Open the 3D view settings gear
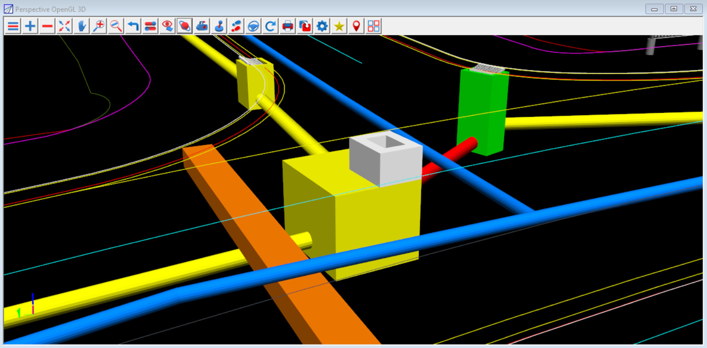 click(321, 26)
